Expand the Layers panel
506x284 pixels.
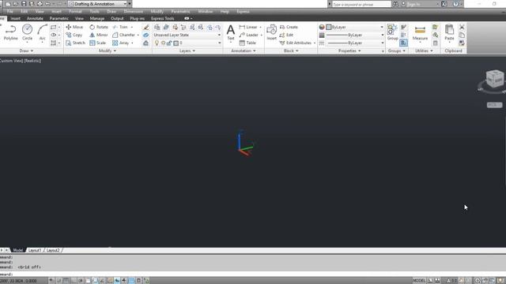click(x=187, y=50)
